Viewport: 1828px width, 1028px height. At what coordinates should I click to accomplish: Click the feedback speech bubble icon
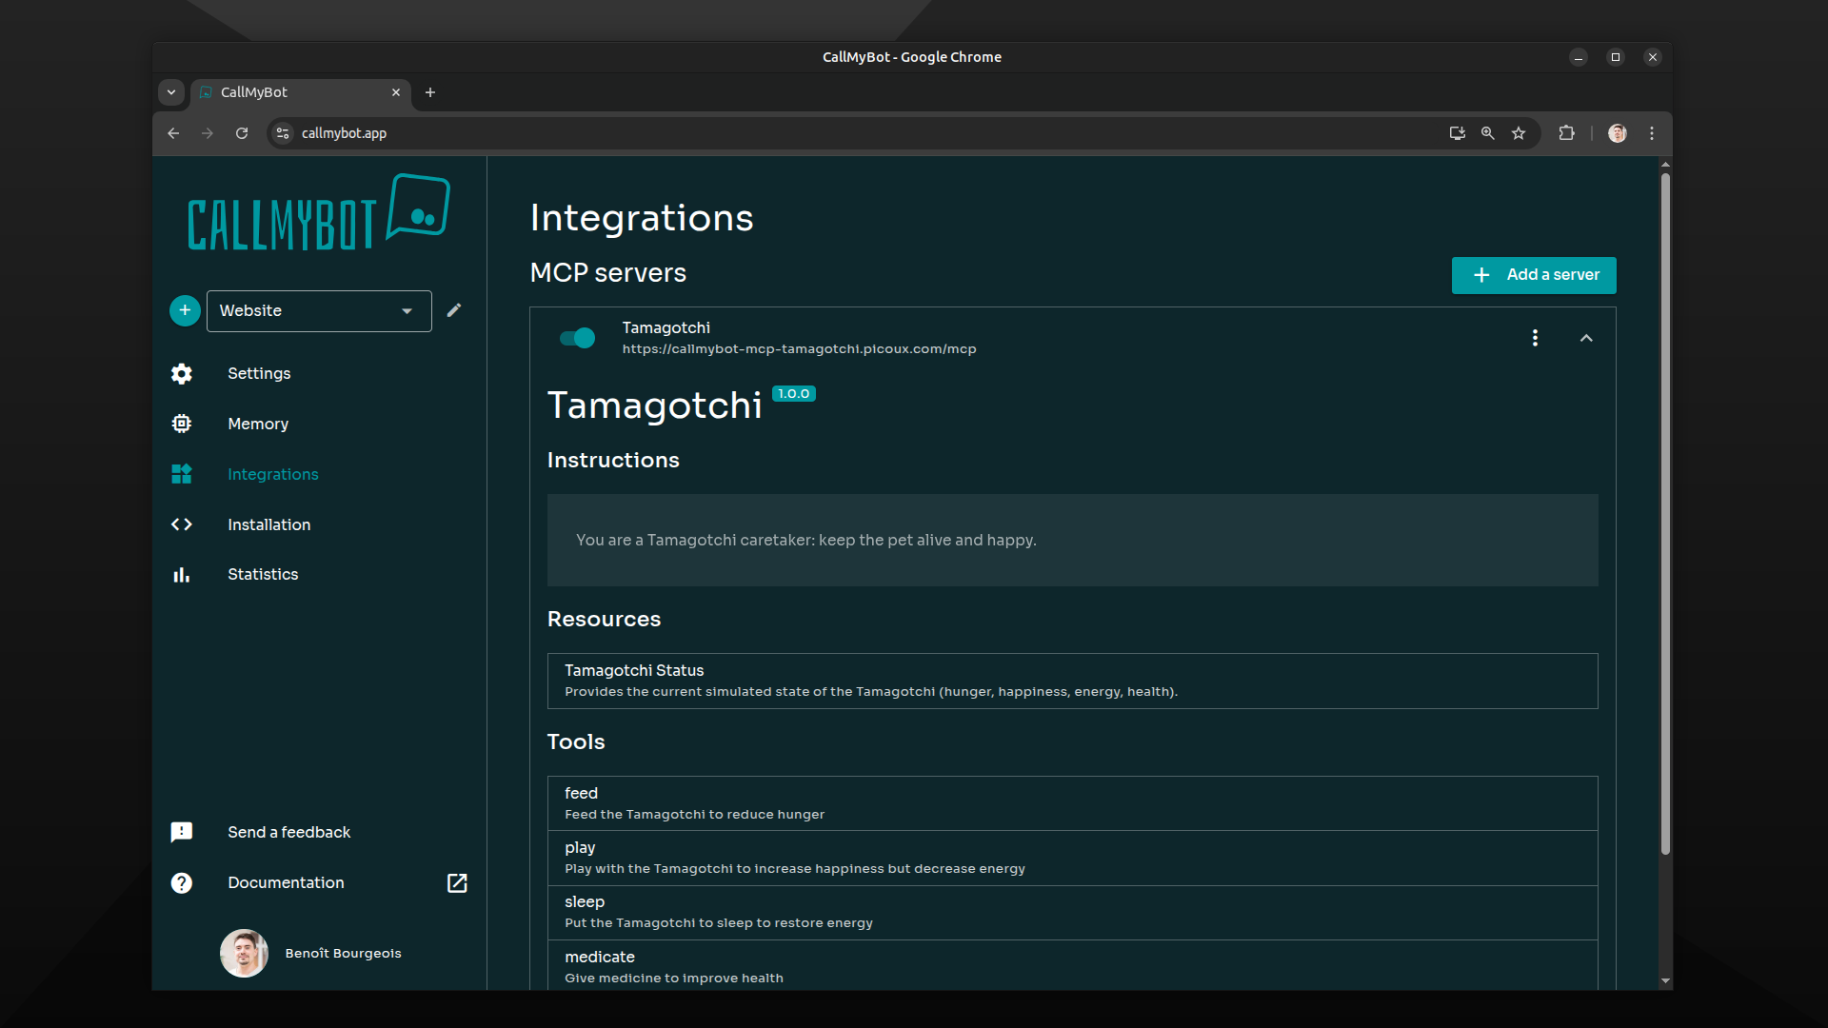pos(182,833)
